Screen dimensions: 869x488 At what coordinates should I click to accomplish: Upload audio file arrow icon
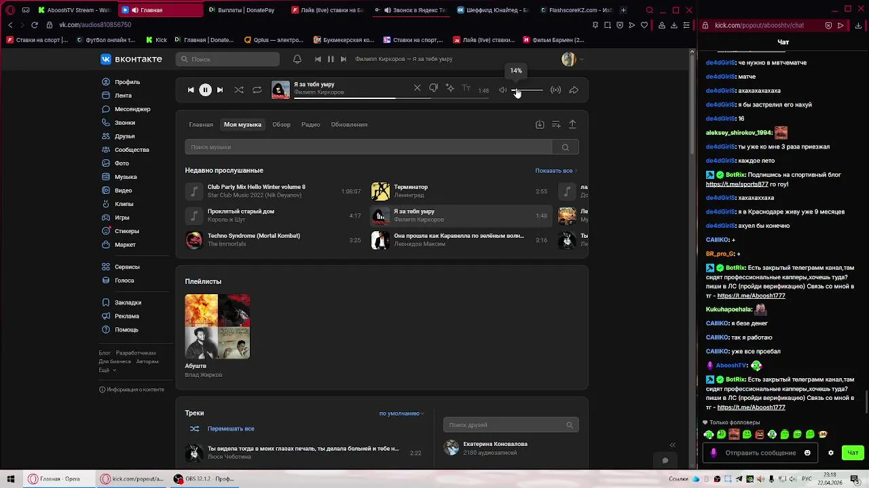click(572, 125)
